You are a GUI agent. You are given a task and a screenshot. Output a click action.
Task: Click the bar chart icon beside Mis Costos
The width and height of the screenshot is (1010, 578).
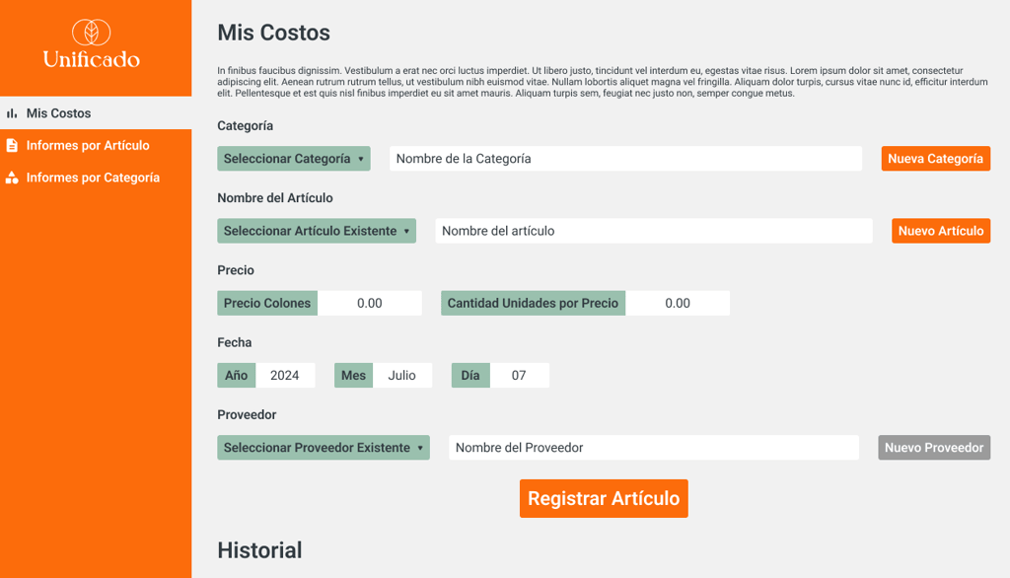click(12, 113)
